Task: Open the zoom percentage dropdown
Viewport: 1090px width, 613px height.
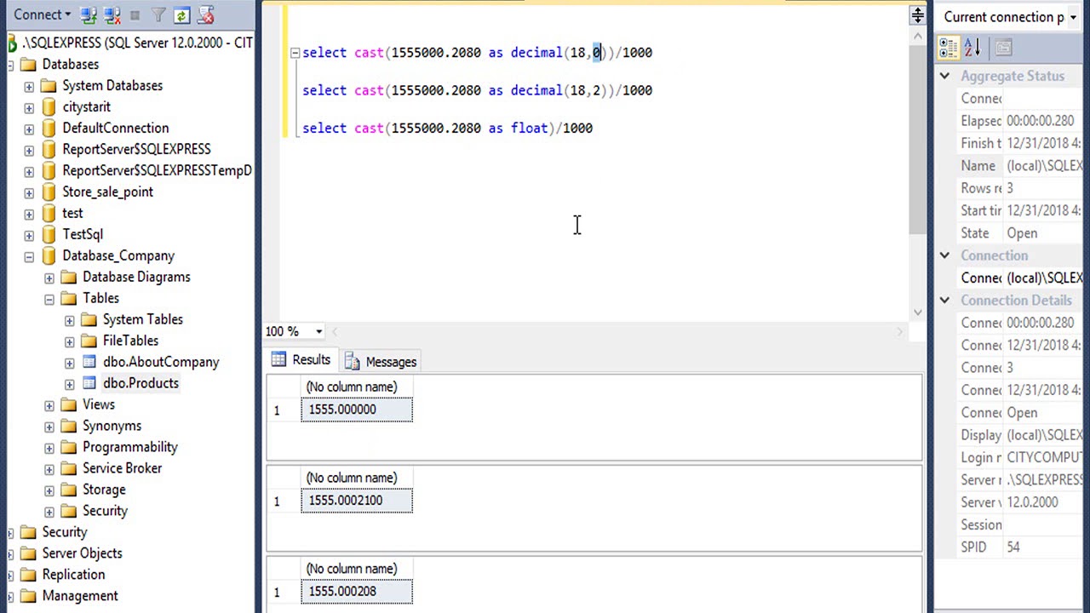Action: 318,331
